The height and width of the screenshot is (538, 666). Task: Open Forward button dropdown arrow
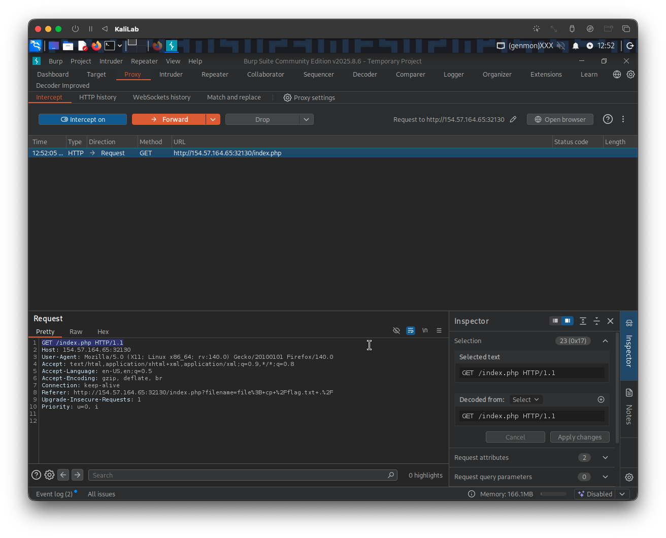point(213,119)
